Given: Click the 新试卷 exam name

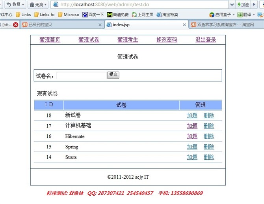Looking at the screenshot, I should pos(73,115).
